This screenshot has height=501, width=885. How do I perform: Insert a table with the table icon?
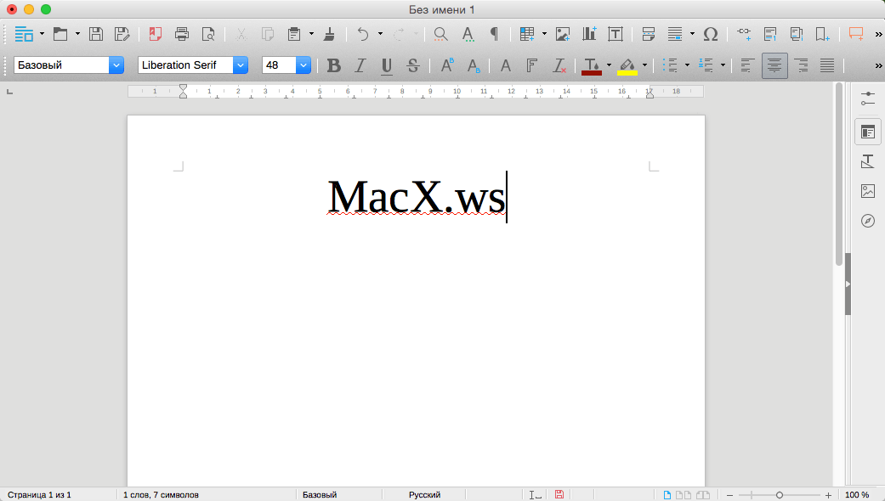click(x=527, y=34)
